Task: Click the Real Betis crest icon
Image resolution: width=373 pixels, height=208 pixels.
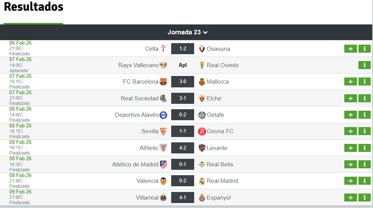Action: tap(202, 164)
